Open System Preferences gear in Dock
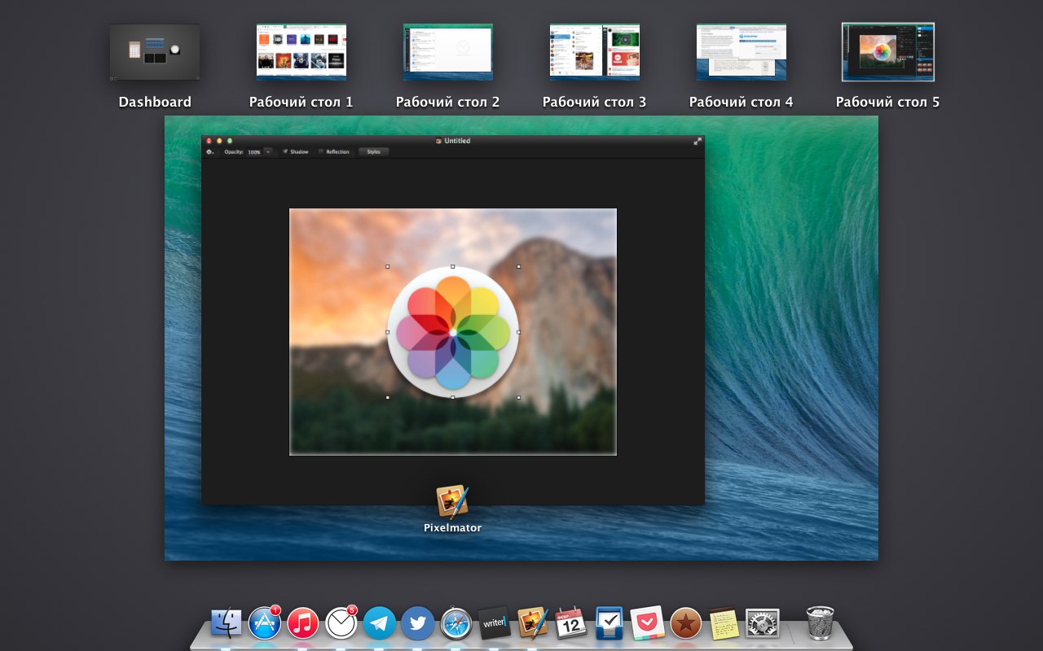This screenshot has height=651, width=1043. tap(763, 623)
